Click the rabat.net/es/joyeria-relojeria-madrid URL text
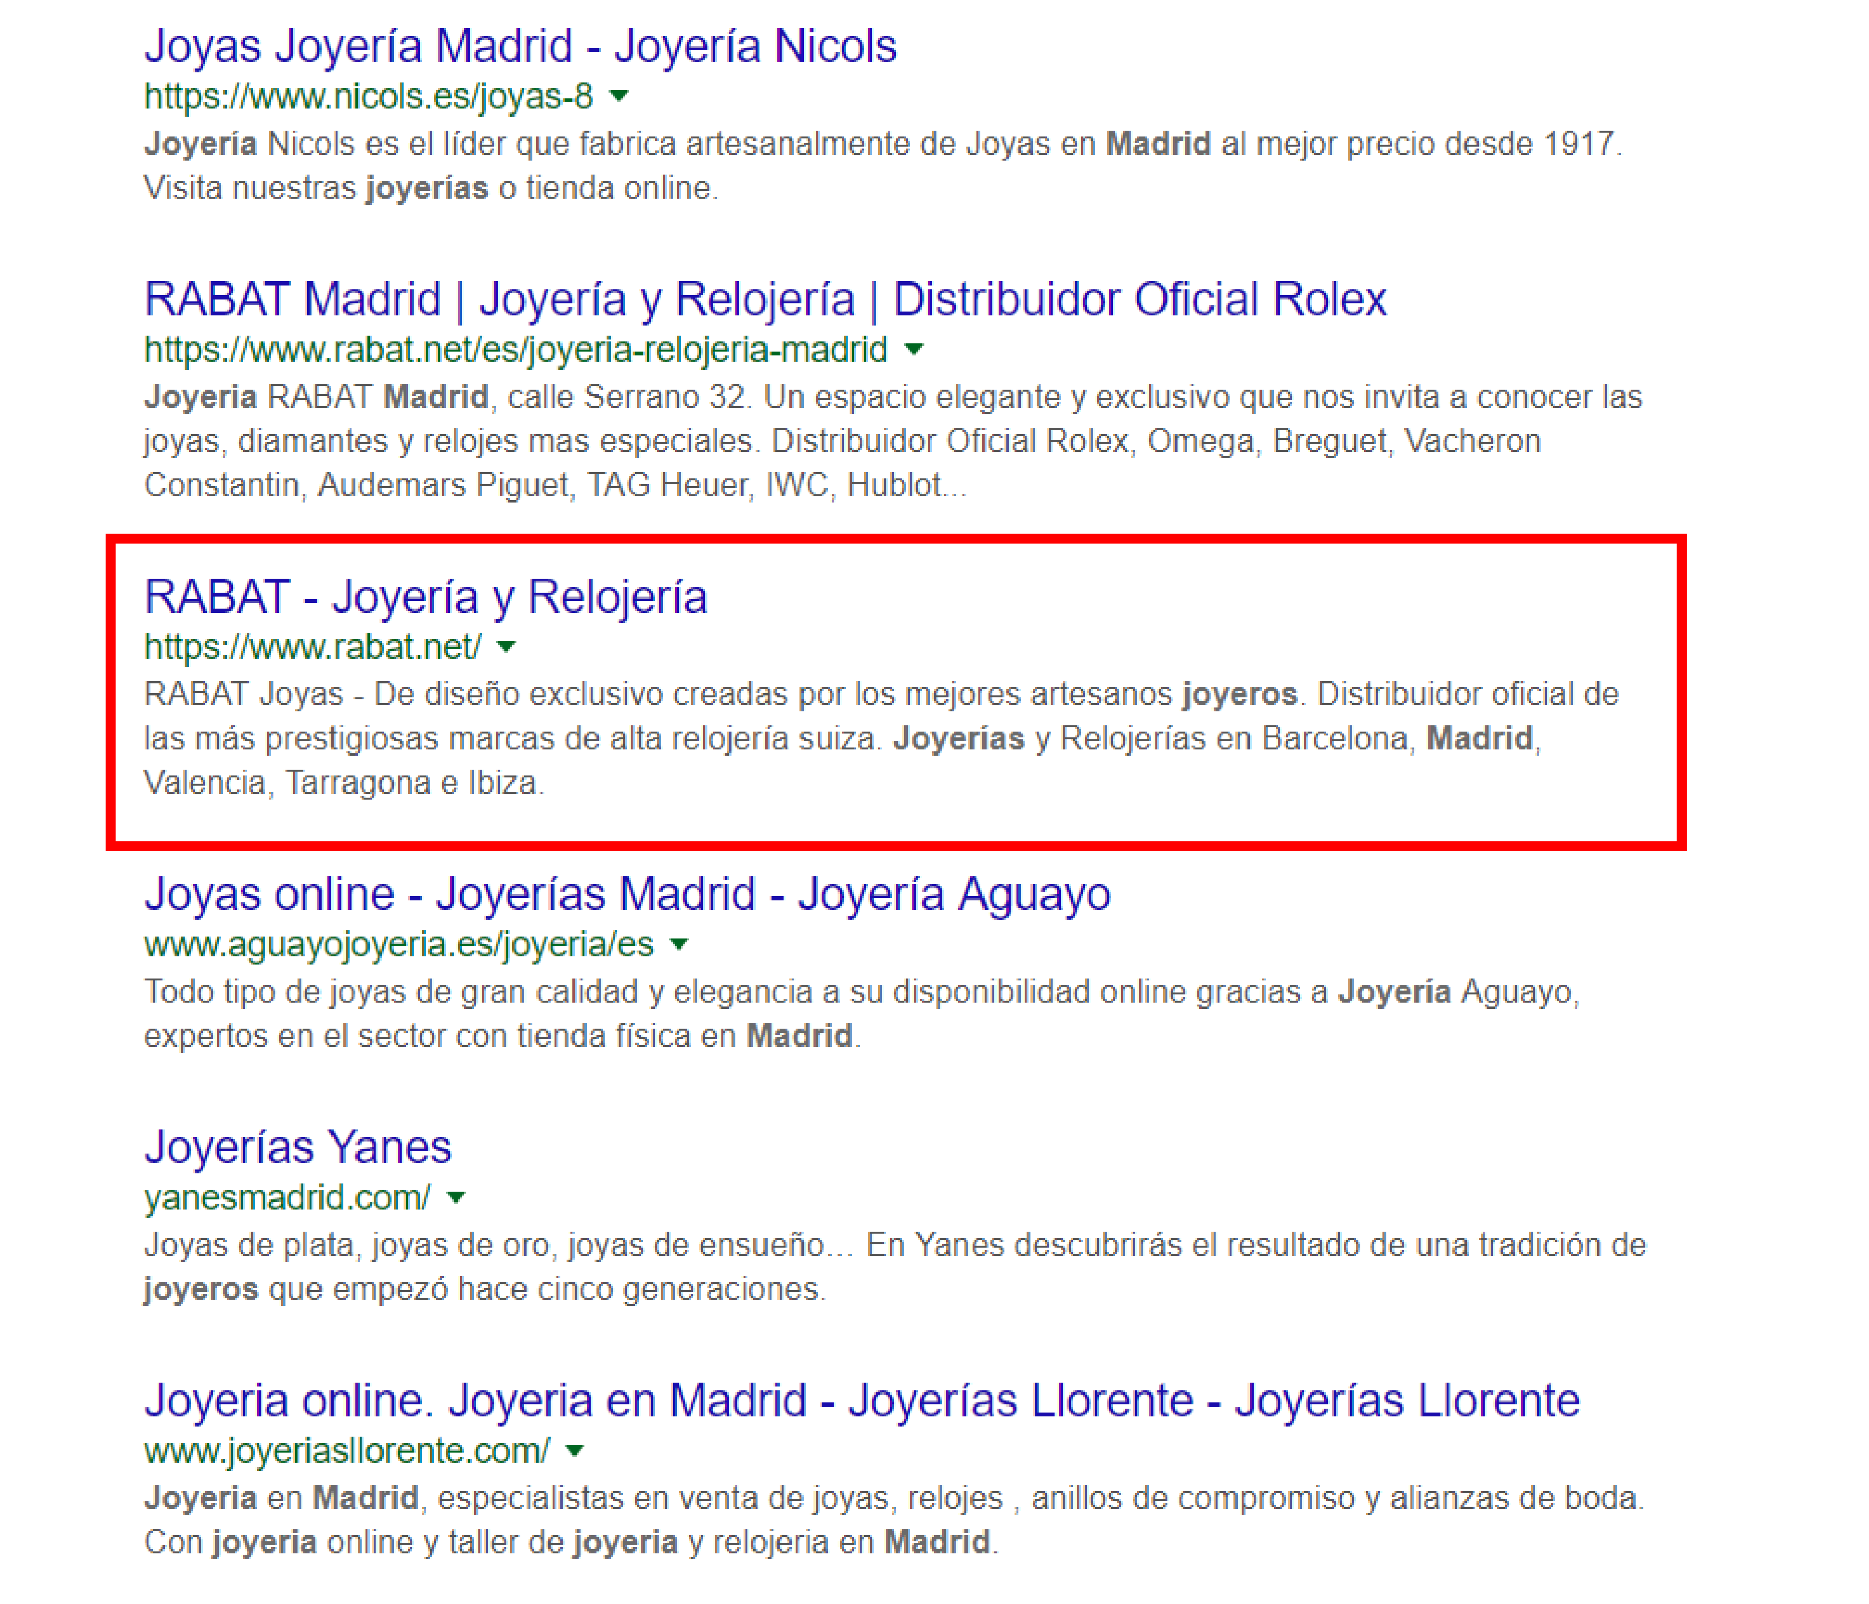 point(516,349)
